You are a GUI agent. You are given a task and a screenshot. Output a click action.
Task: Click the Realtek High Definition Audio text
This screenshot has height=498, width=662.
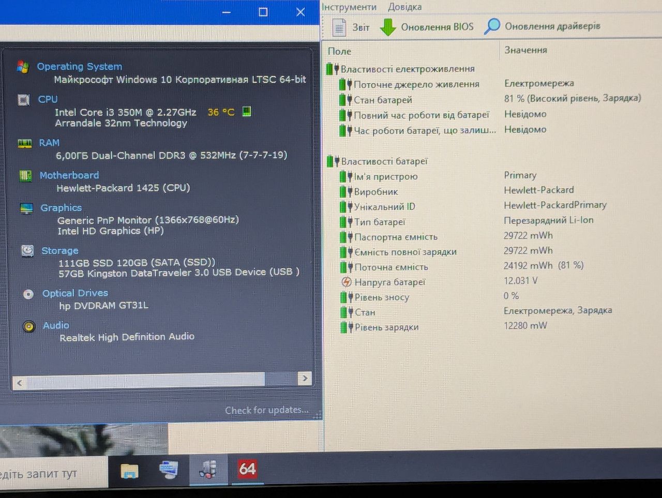[127, 337]
